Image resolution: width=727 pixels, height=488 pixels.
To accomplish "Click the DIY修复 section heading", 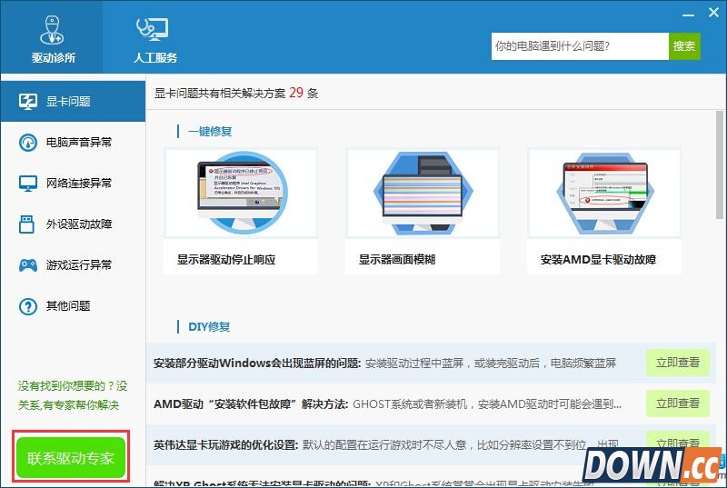I will coord(209,327).
